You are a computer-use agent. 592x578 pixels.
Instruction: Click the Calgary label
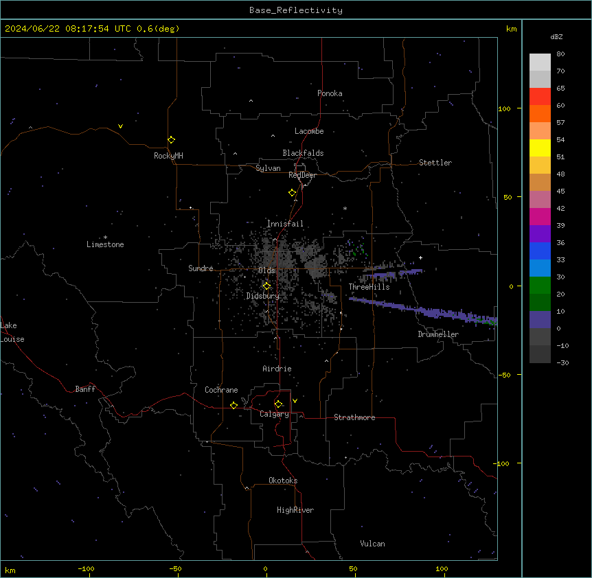coord(275,414)
